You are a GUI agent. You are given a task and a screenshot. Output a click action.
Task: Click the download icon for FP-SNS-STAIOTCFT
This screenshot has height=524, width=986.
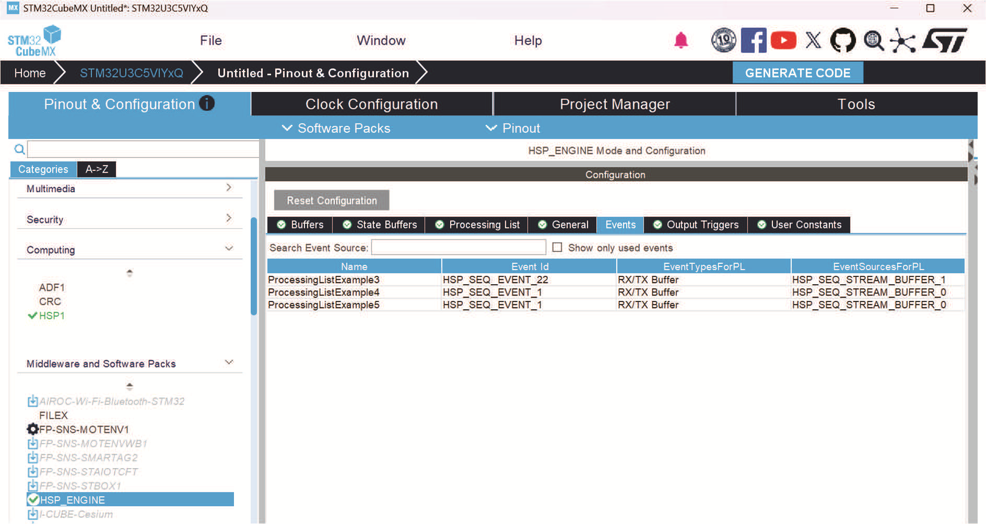tap(32, 472)
